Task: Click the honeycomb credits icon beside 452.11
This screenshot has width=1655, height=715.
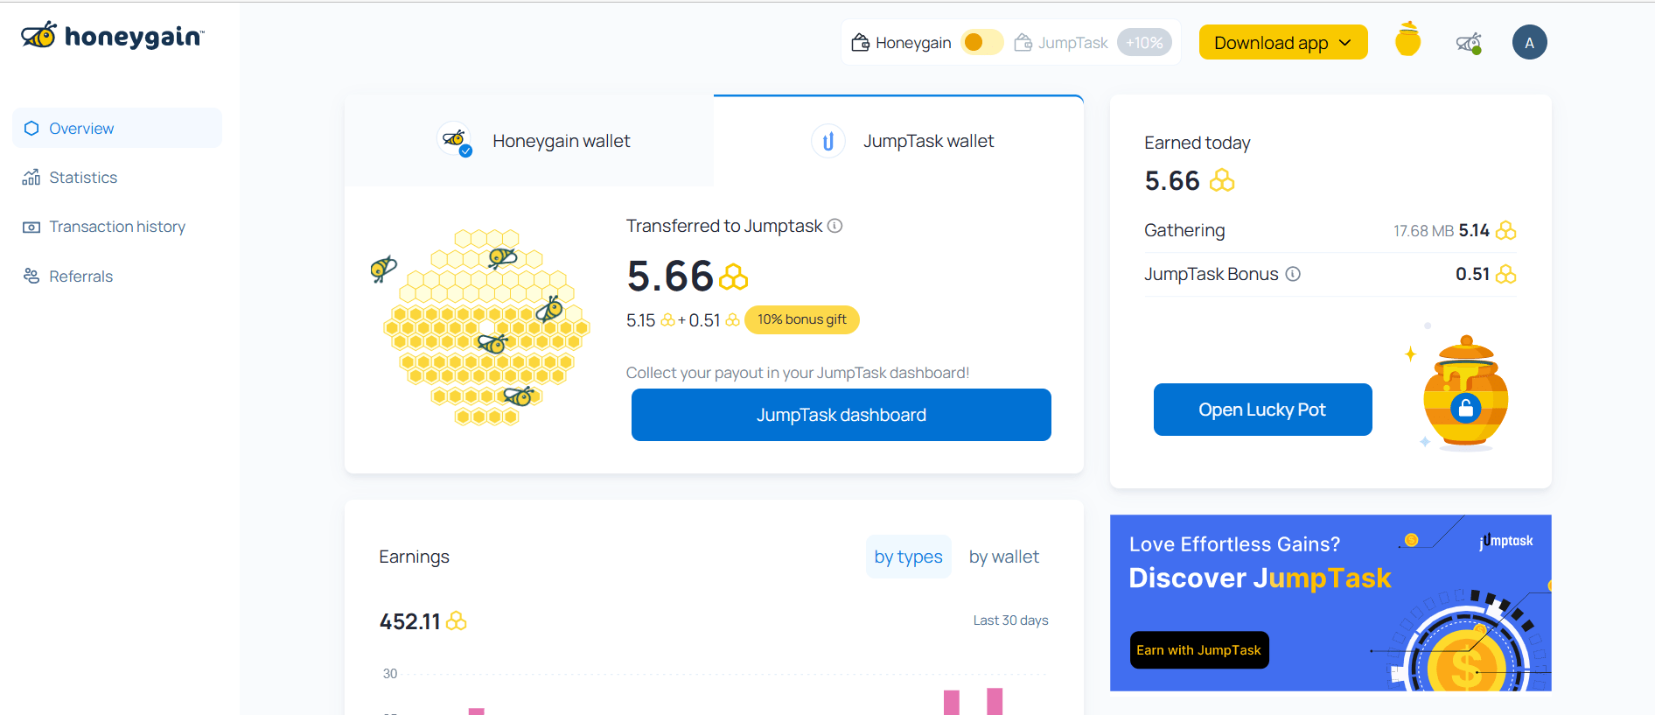Action: pos(457,621)
